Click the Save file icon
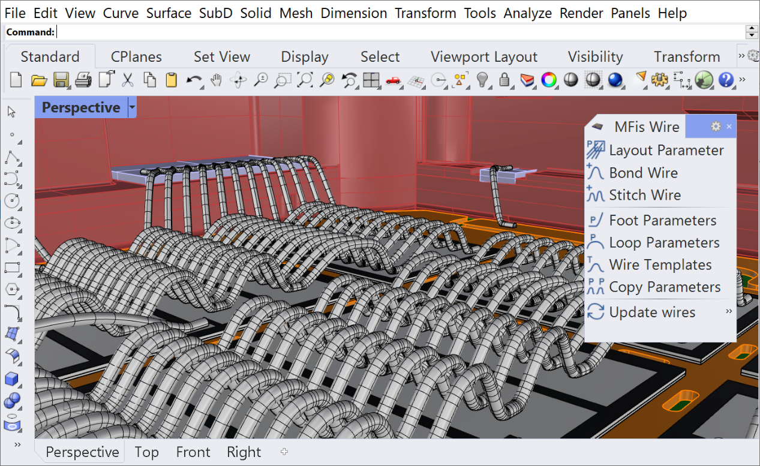 tap(61, 80)
